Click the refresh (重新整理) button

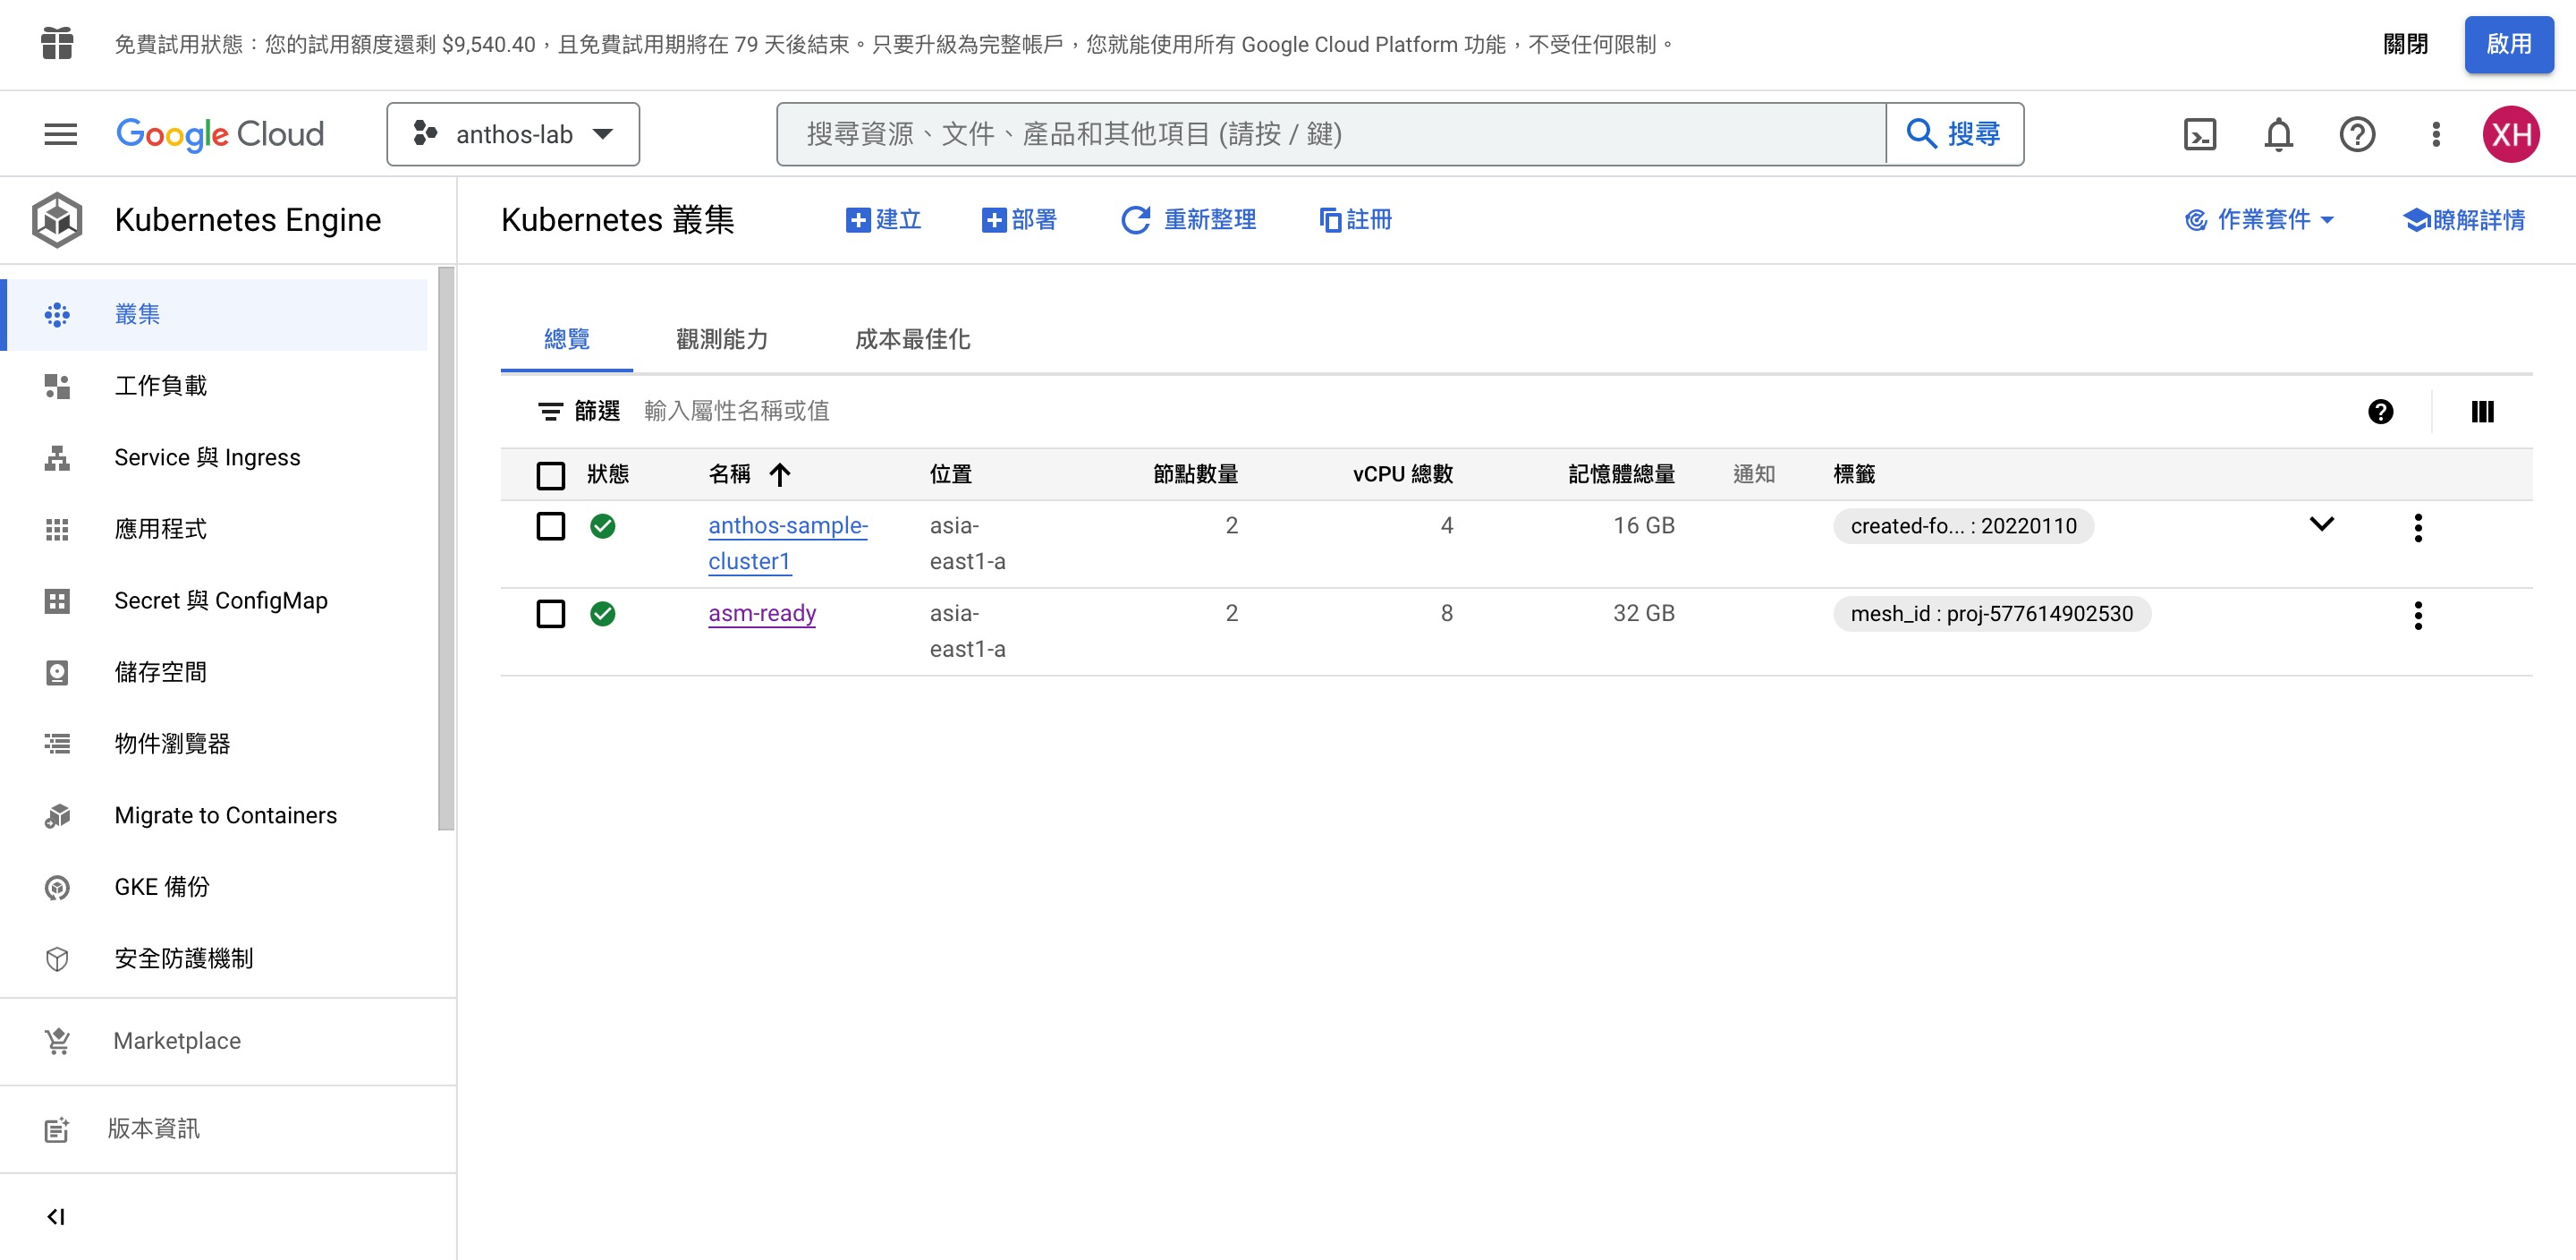pos(1188,219)
